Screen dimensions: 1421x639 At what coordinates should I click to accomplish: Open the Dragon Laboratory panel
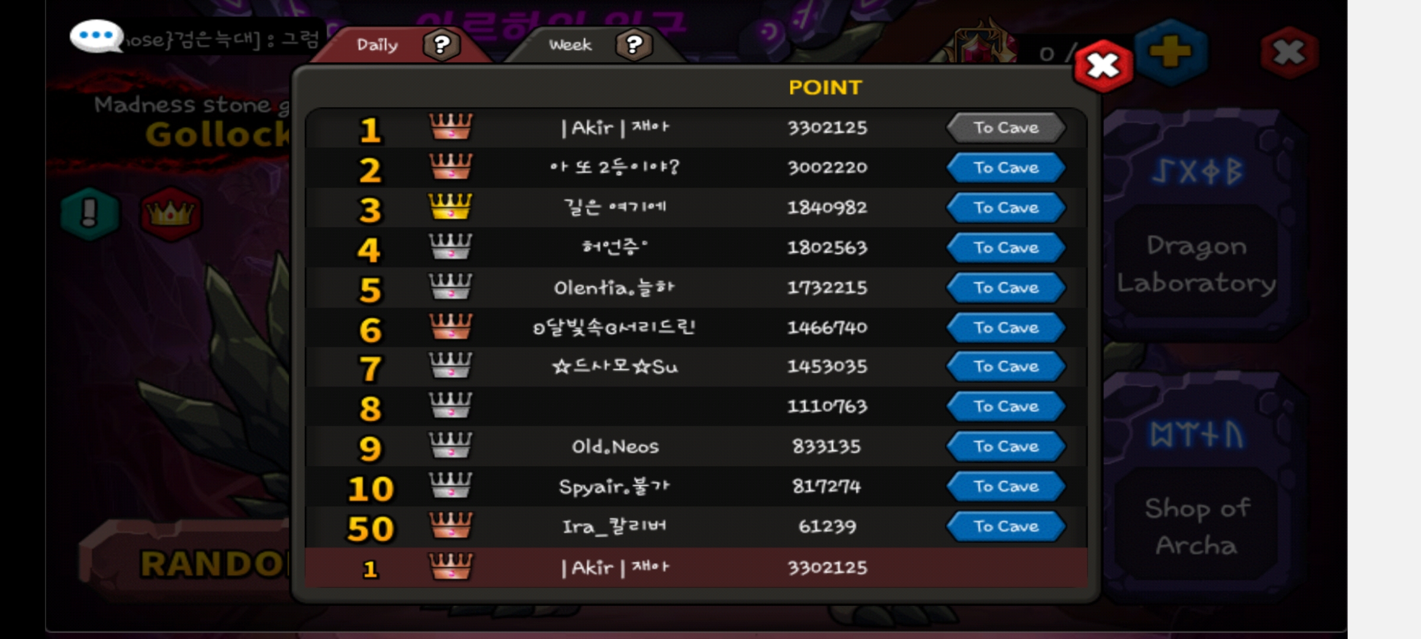(x=1197, y=264)
